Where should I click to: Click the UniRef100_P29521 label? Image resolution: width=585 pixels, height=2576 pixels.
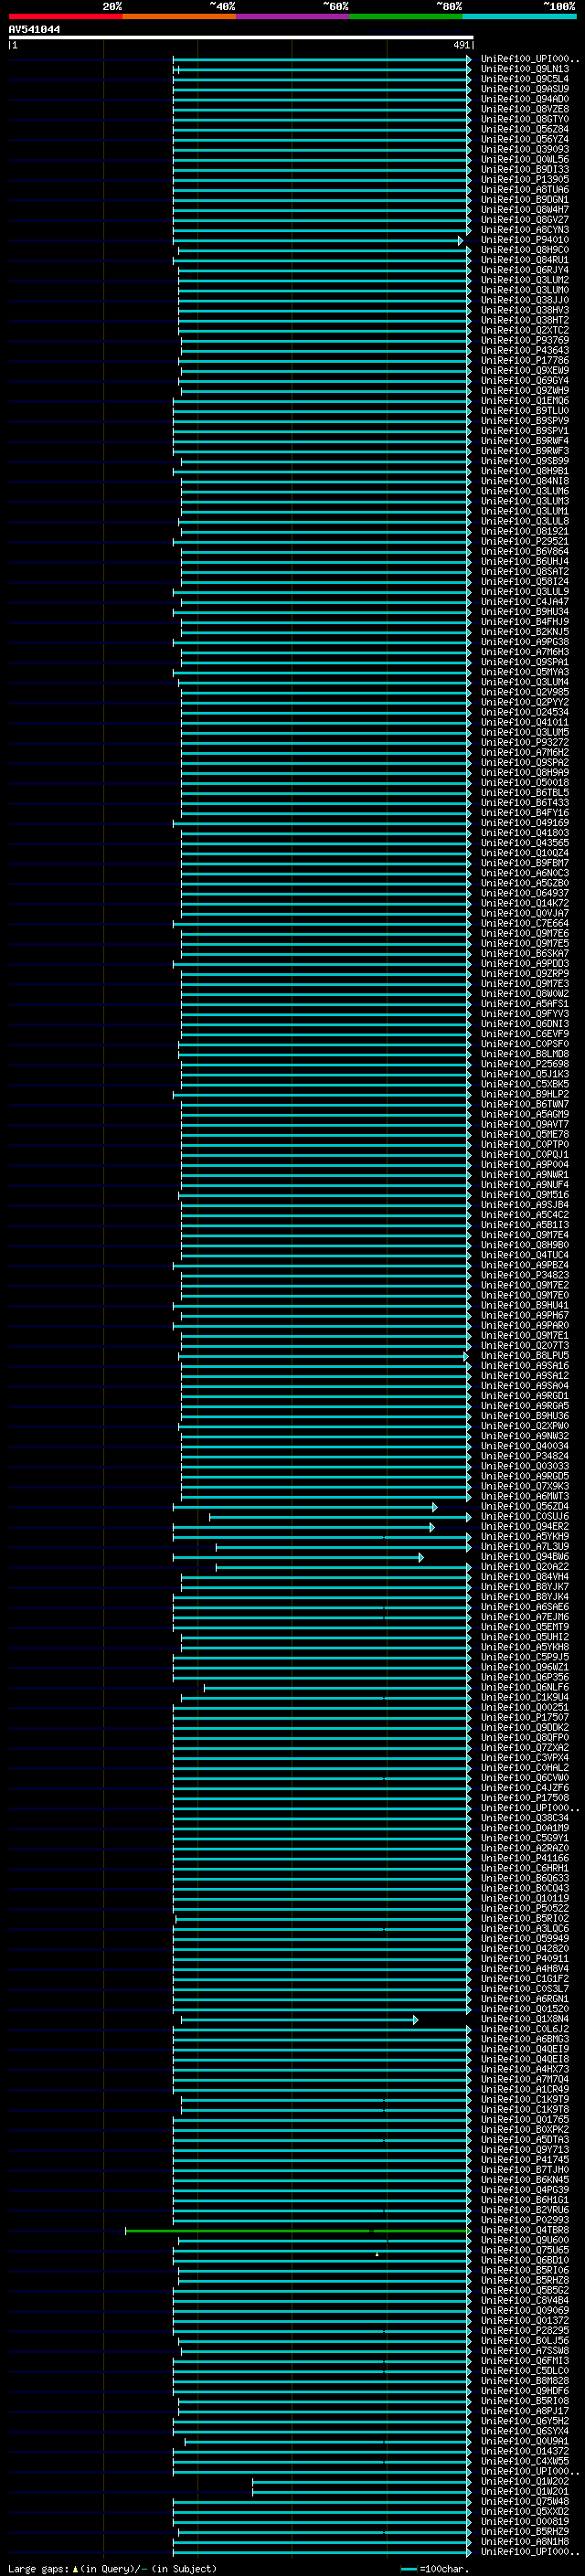(x=524, y=541)
